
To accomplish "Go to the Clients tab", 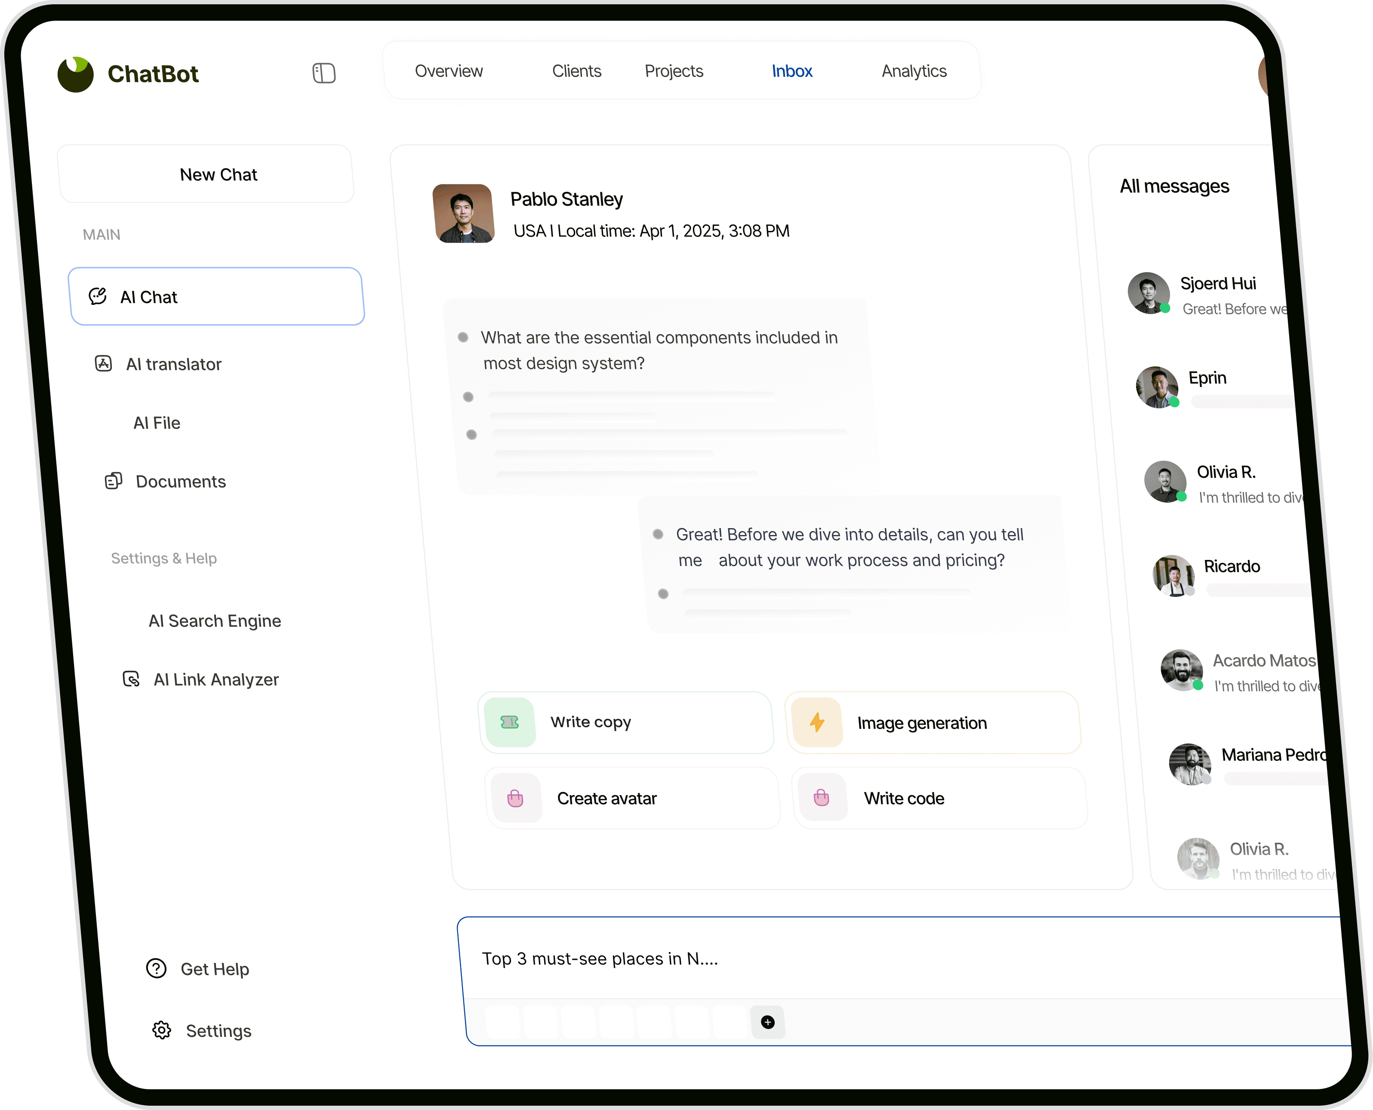I will point(576,71).
